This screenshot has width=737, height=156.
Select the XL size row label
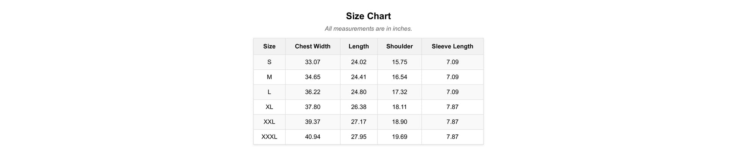(x=269, y=107)
